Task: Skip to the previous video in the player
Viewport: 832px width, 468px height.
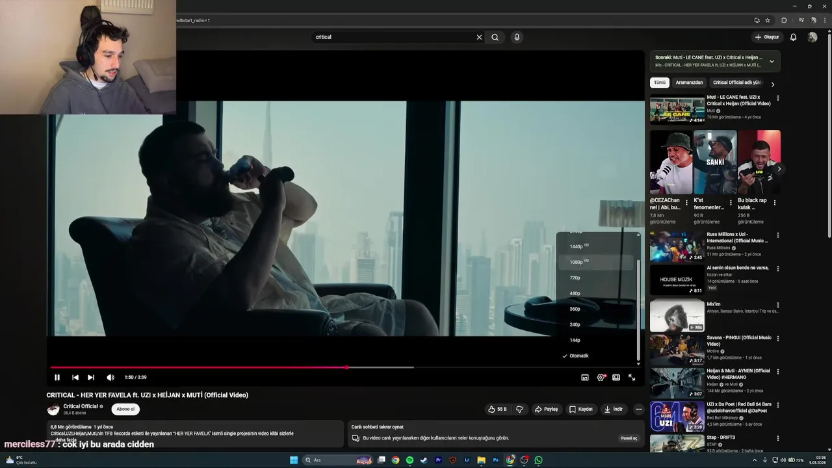Action: 75,378
